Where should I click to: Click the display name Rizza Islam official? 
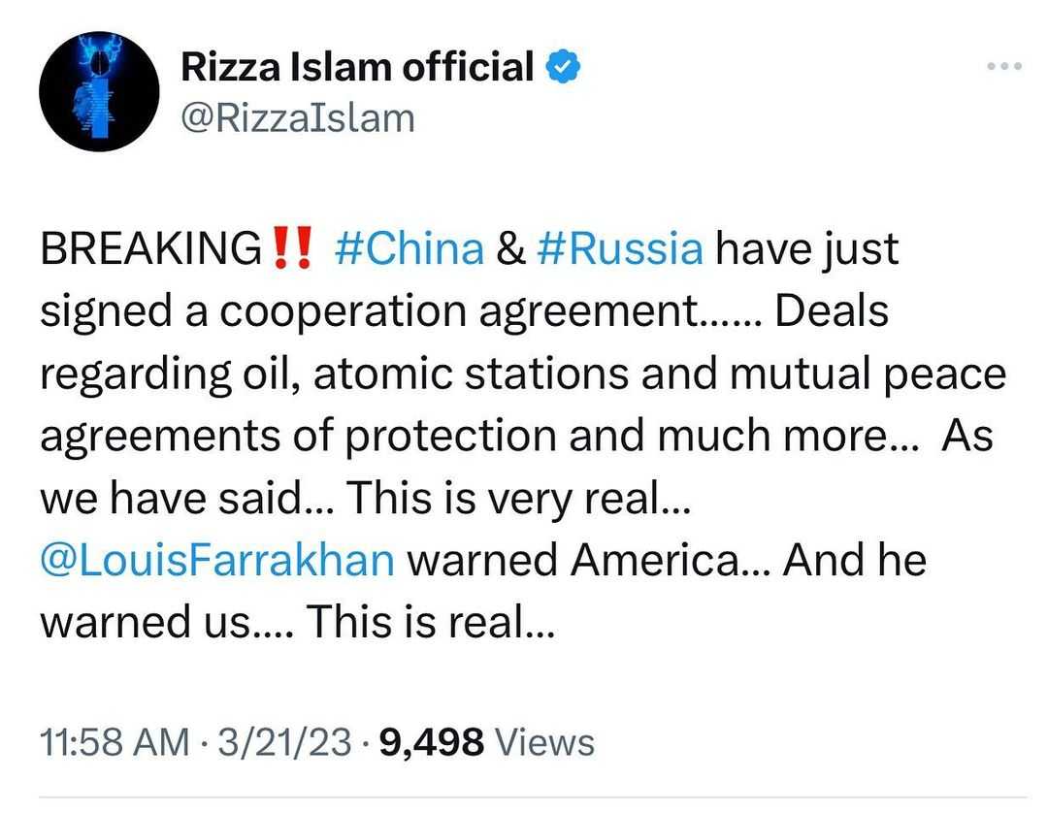point(357,67)
